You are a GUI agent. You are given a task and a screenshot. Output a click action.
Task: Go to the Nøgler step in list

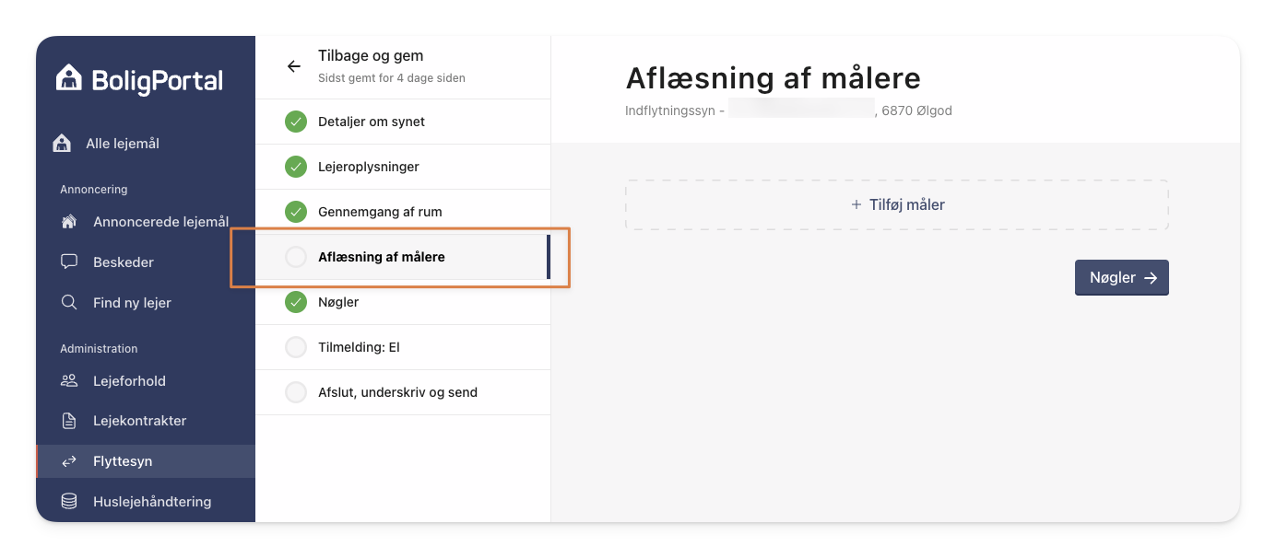(403, 302)
